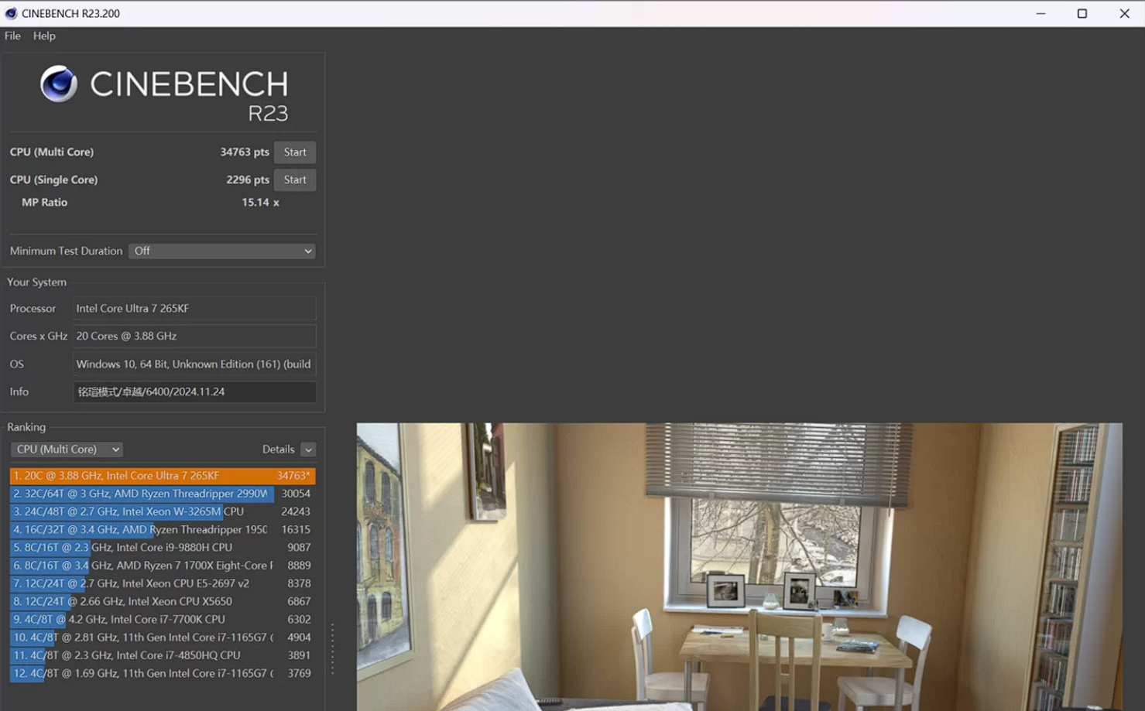Select the Core i7-7700K ranking row
Screen dimensions: 1145x711
(x=163, y=620)
